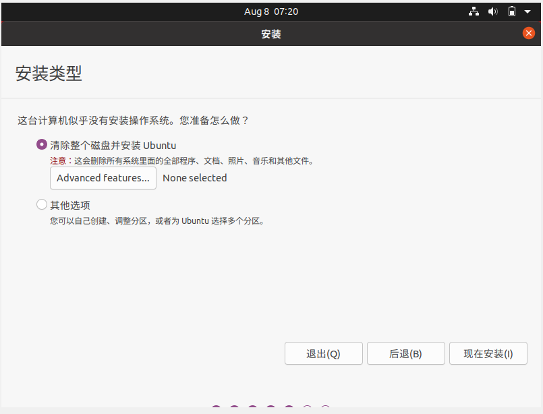Go back with the 后退(B) button

pos(405,353)
